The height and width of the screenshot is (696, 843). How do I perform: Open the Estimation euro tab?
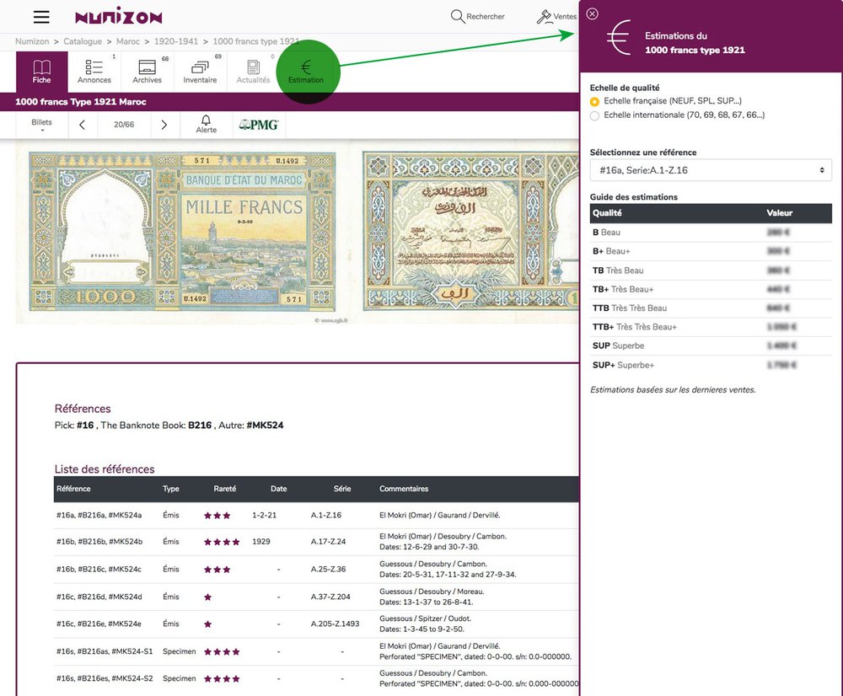click(306, 72)
